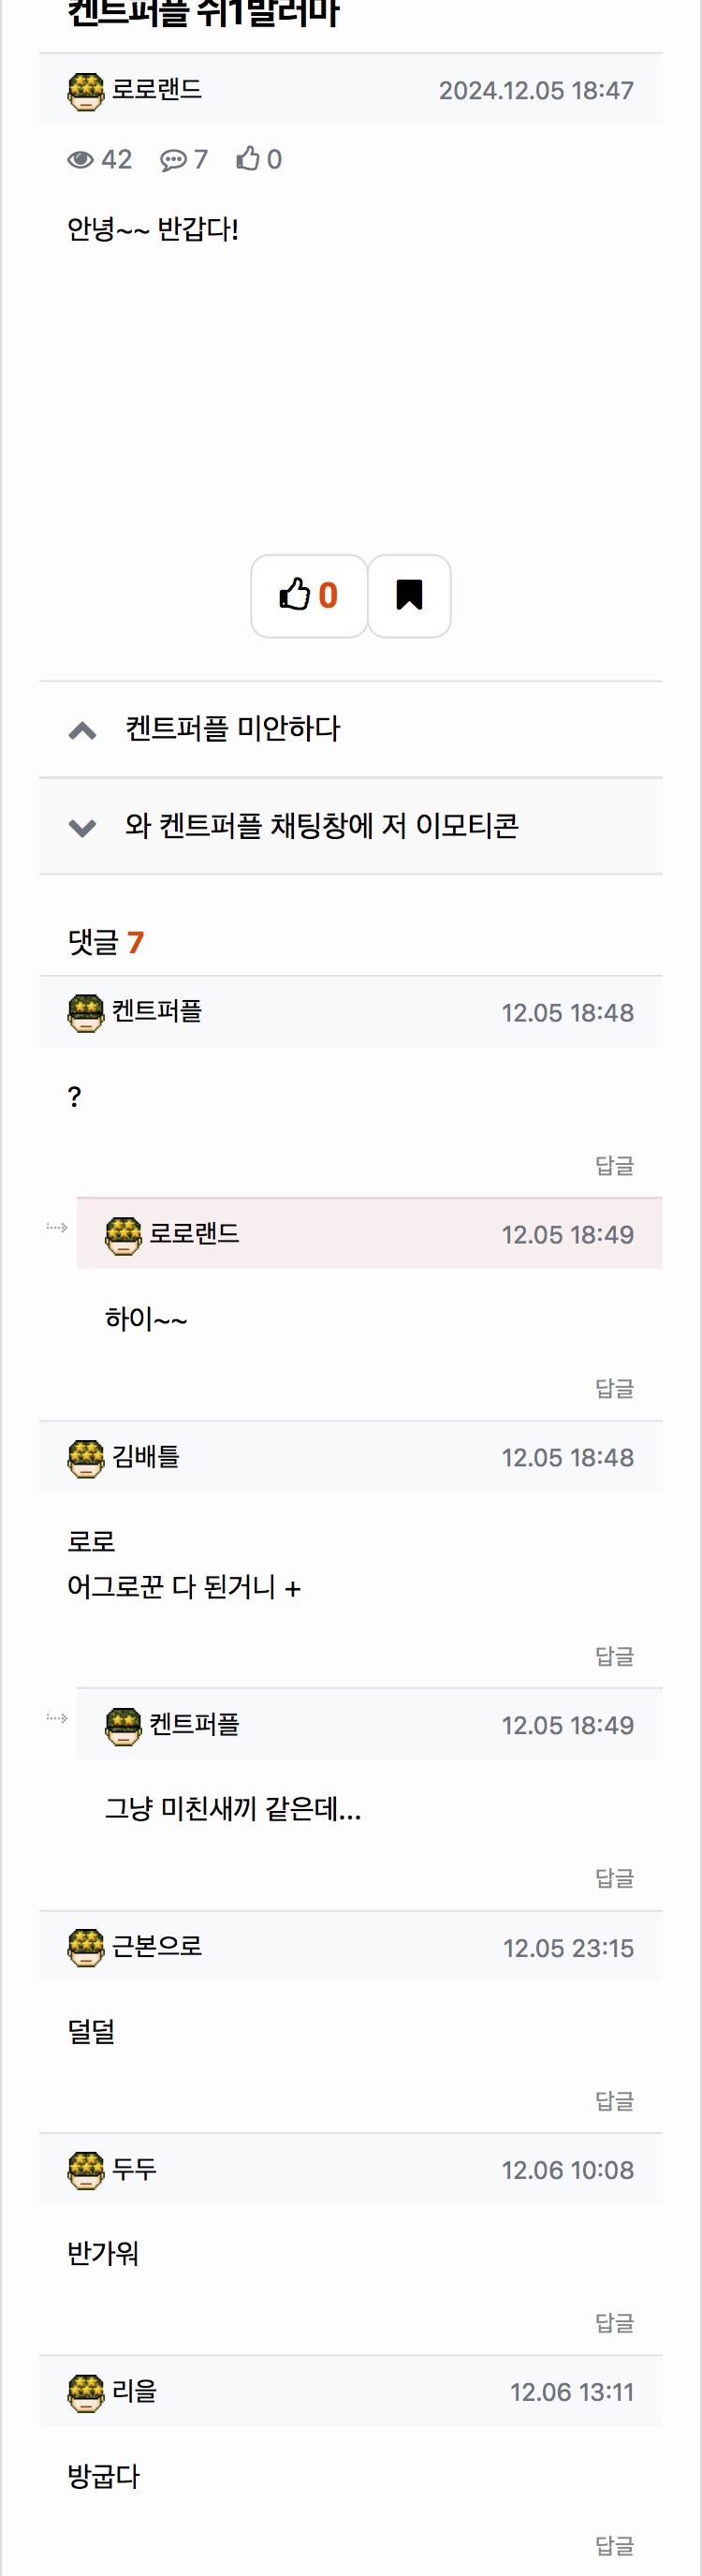702x2576 pixels.
Task: Click 김배틀's avatar icon
Action: tap(86, 1457)
